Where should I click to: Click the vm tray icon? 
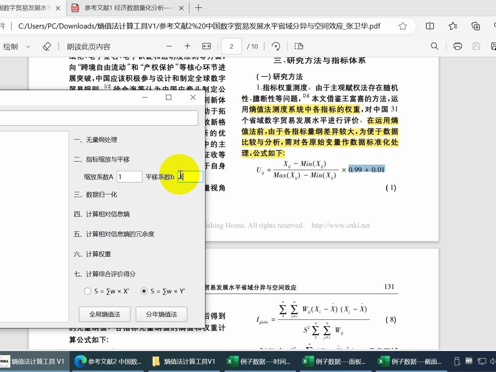point(469,361)
